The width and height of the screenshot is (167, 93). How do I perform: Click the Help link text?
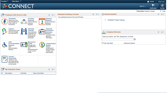click(x=164, y=11)
